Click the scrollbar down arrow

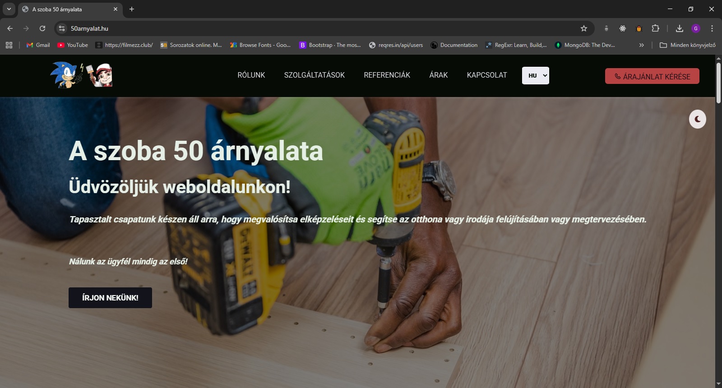[718, 384]
